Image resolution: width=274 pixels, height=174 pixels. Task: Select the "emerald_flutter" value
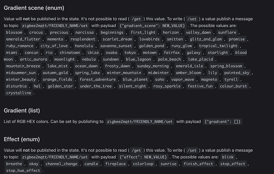click(x=23, y=39)
